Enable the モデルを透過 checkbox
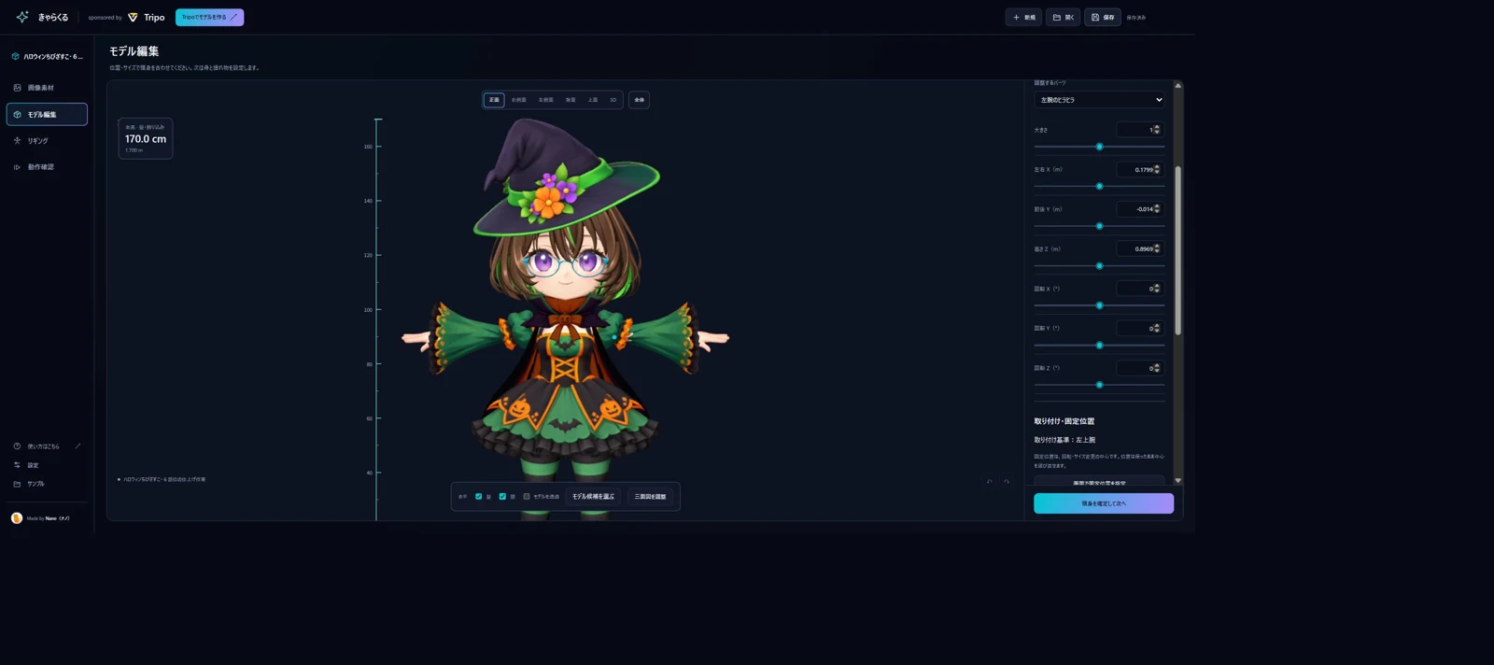Image resolution: width=1494 pixels, height=665 pixels. coord(527,496)
